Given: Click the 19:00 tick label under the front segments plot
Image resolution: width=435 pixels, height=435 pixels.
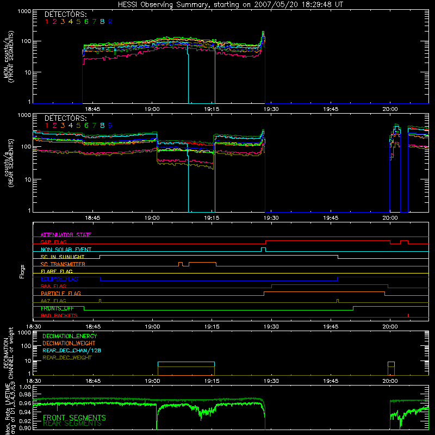Looking at the screenshot, I should coord(152,109).
